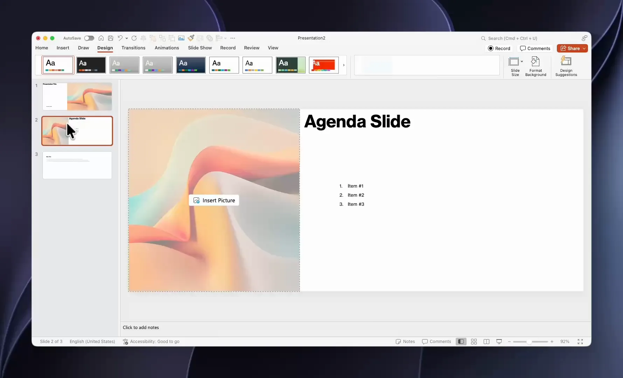Open the more commands ellipsis in the title bar
Image resolution: width=623 pixels, height=378 pixels.
tap(233, 38)
